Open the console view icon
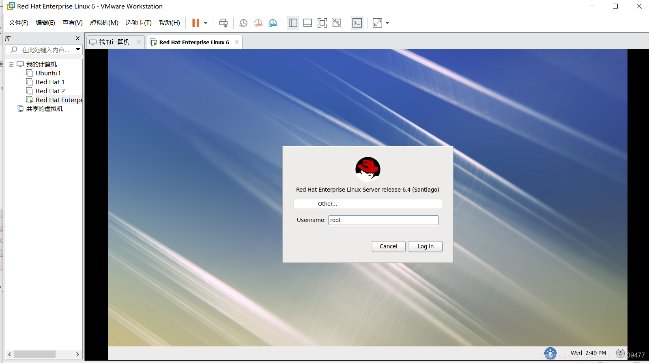Screen dimensions: 649x363 click(x=357, y=23)
